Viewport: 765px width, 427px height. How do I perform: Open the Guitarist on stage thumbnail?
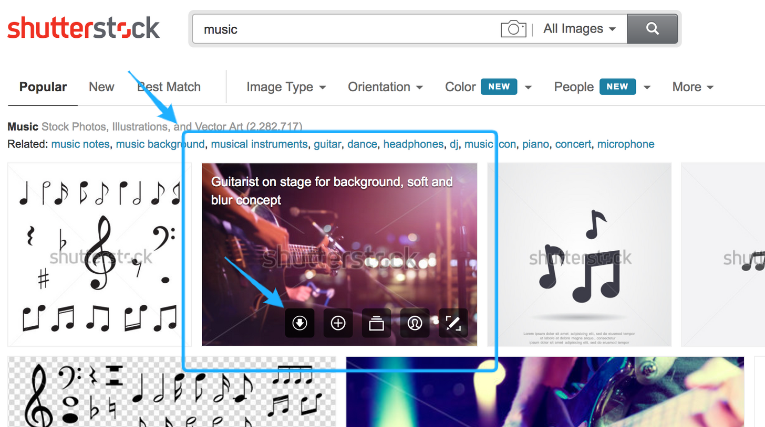click(x=339, y=254)
